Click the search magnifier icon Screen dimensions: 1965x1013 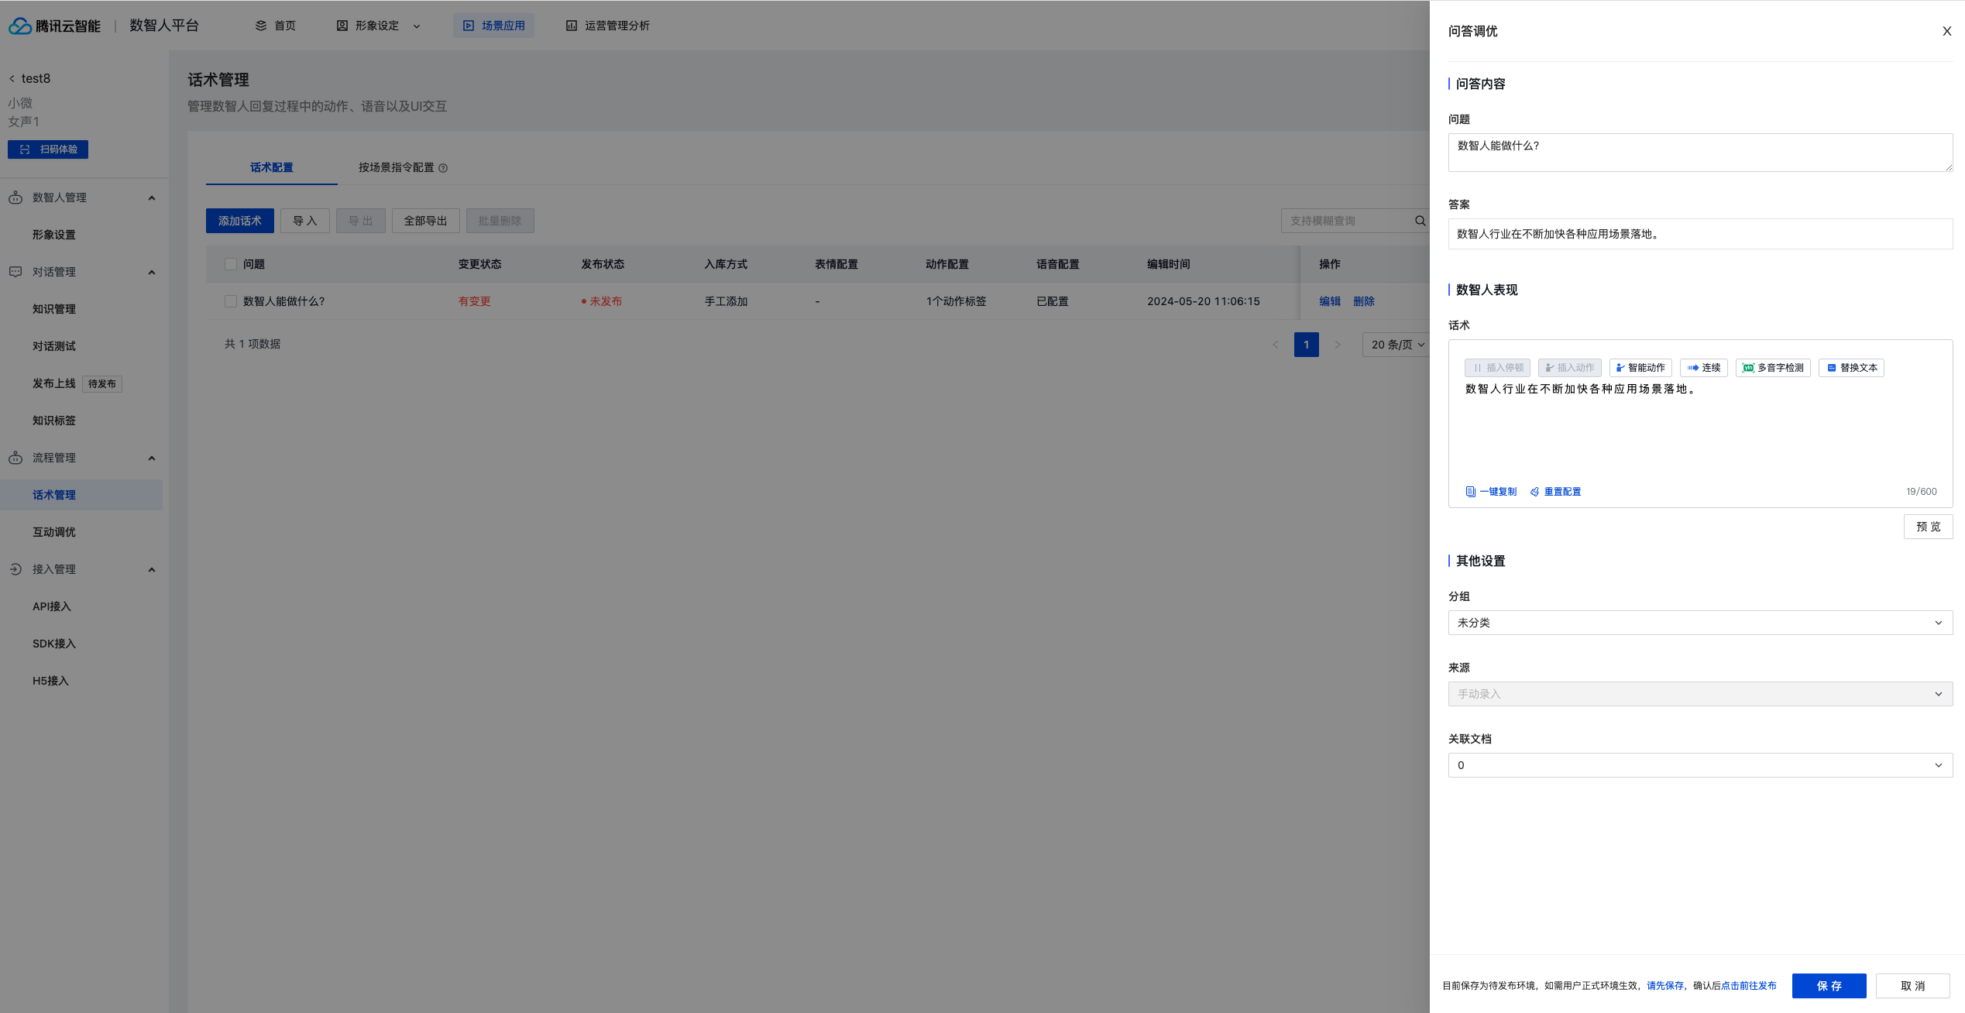point(1420,221)
